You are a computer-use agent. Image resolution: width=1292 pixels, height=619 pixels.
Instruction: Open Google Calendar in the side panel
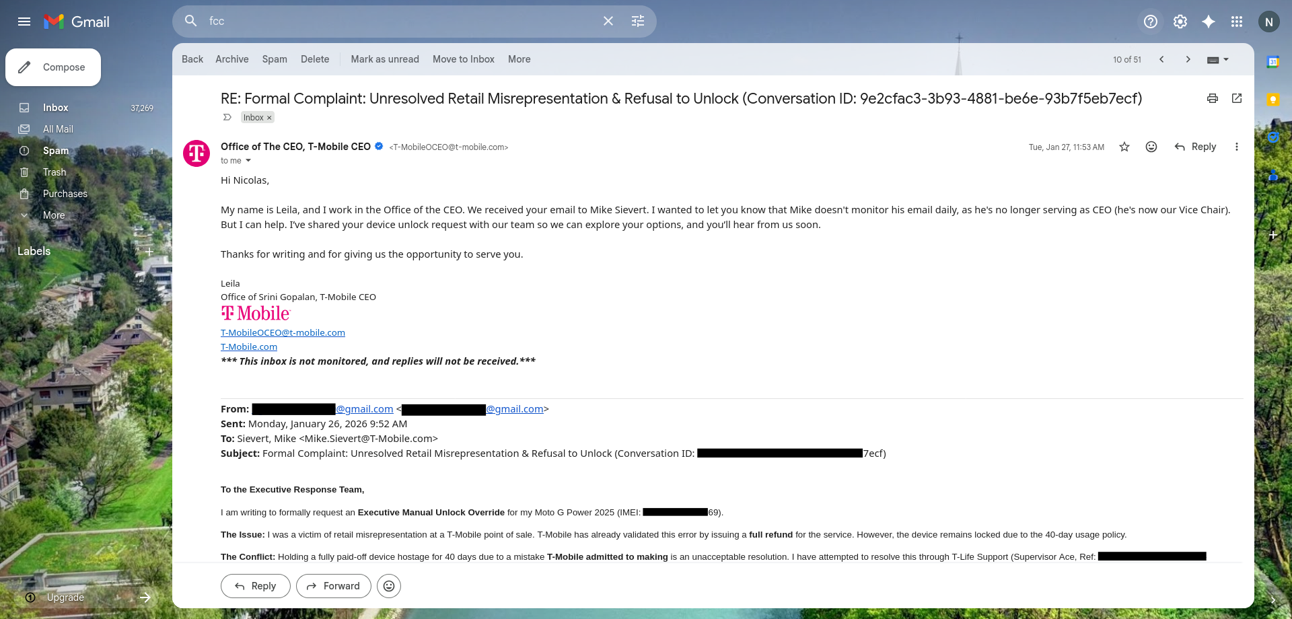[1274, 61]
